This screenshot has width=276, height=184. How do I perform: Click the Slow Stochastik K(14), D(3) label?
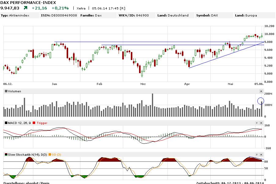[28, 154]
